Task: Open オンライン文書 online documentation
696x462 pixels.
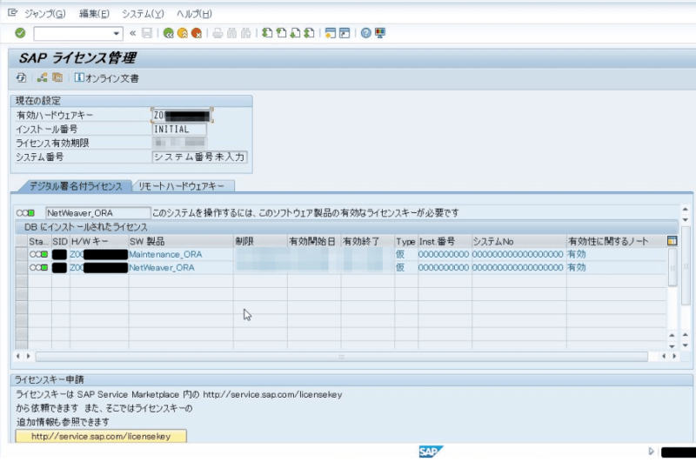Action: click(x=107, y=78)
